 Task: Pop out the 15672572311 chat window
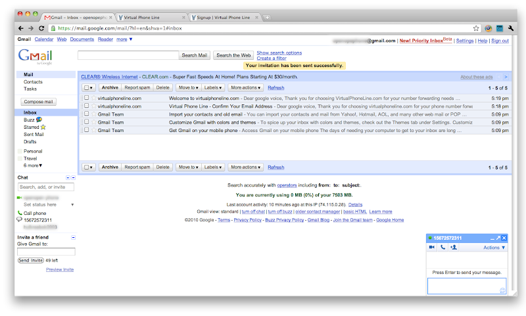[x=498, y=238]
